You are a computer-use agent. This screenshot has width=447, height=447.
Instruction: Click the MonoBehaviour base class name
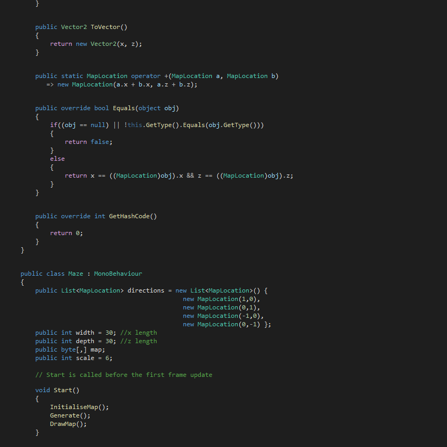[118, 274]
